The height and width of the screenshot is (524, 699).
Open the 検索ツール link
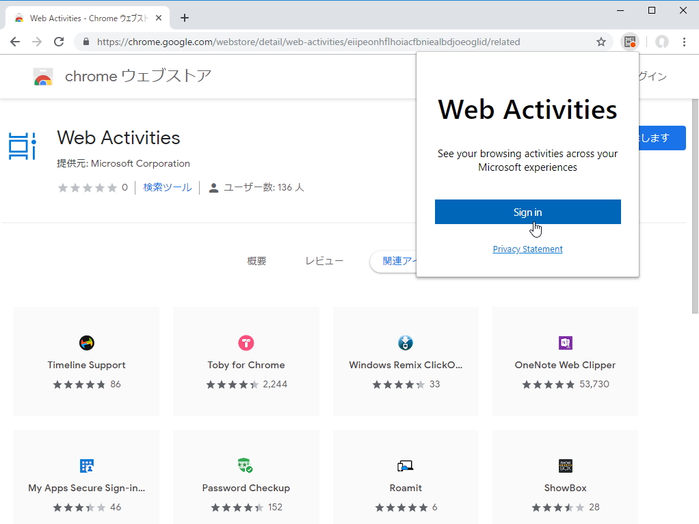pyautogui.click(x=167, y=187)
